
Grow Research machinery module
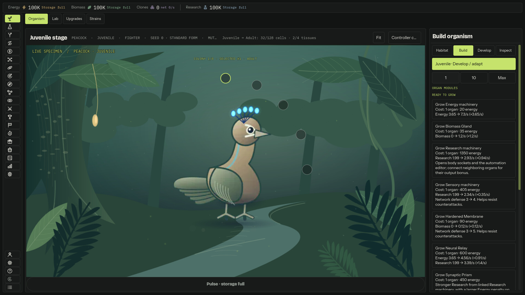(x=474, y=160)
